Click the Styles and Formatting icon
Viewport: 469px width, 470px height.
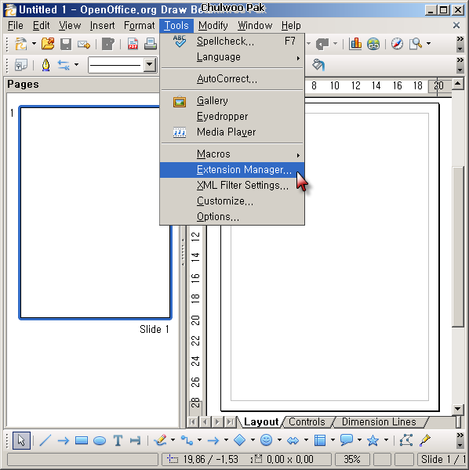[x=21, y=65]
